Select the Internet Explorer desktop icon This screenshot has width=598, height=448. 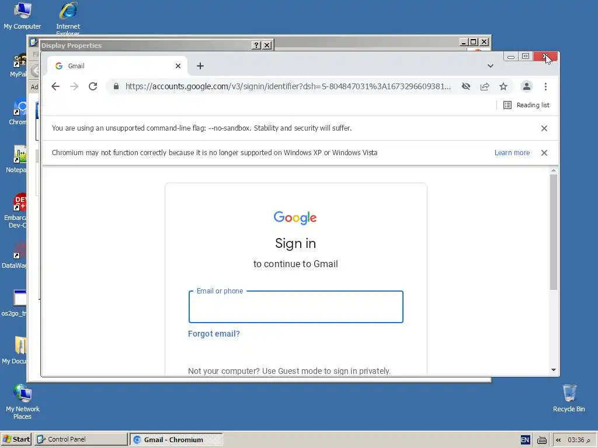click(68, 18)
